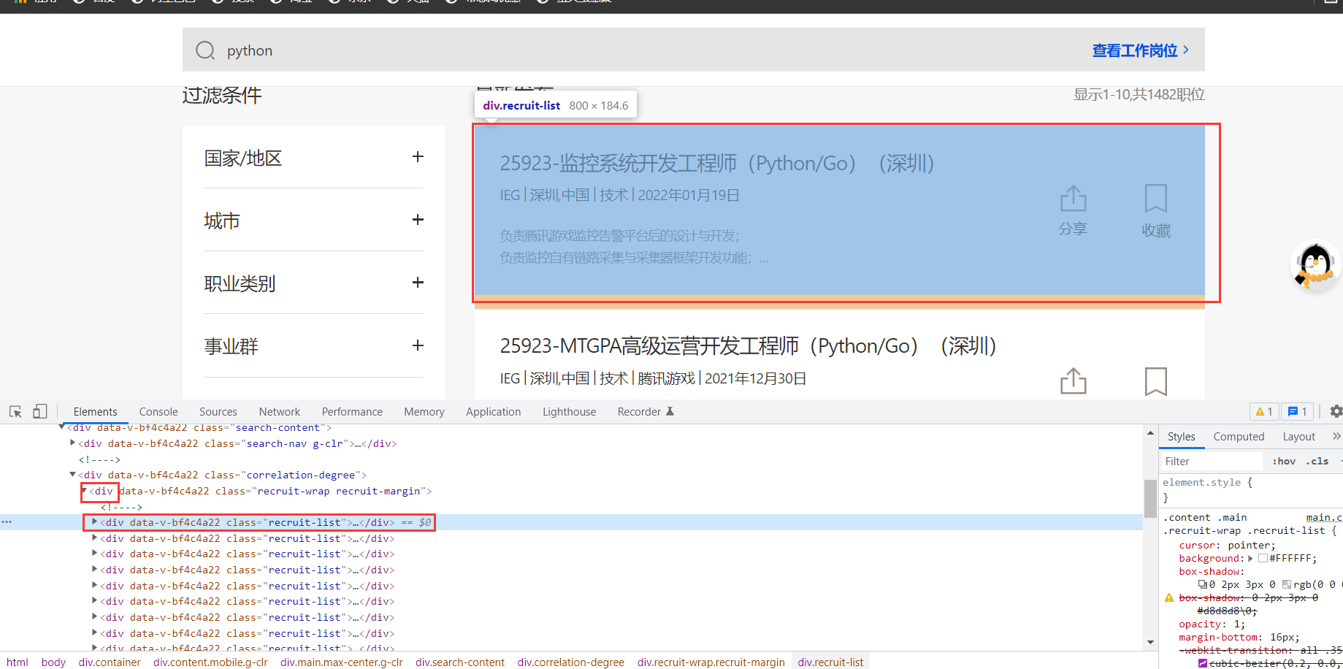The image size is (1343, 669).
Task: Select the Elements tab
Action: [96, 412]
